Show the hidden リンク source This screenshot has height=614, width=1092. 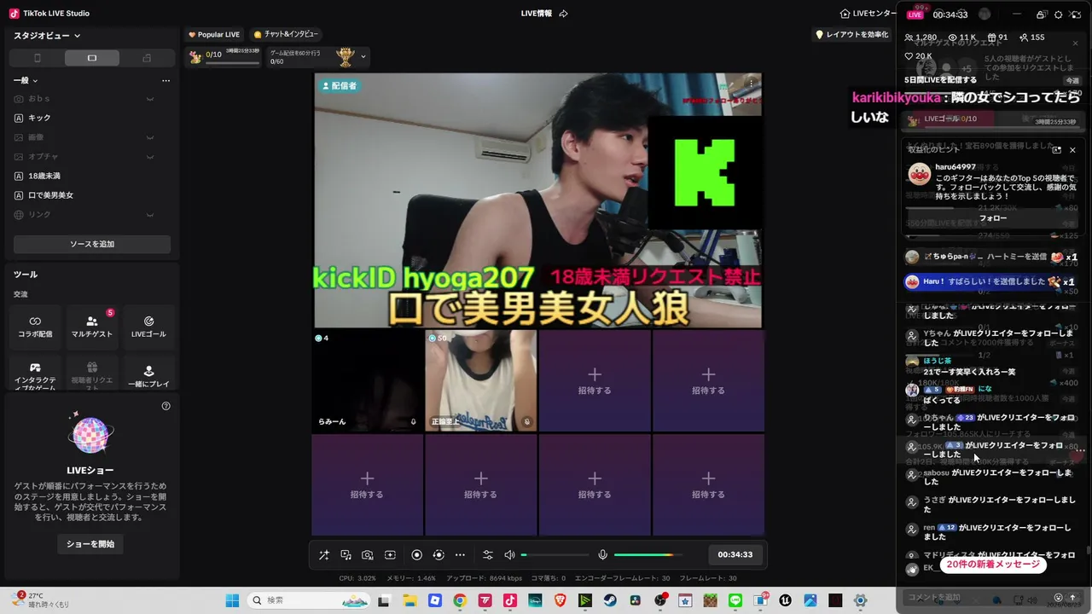[x=150, y=215]
